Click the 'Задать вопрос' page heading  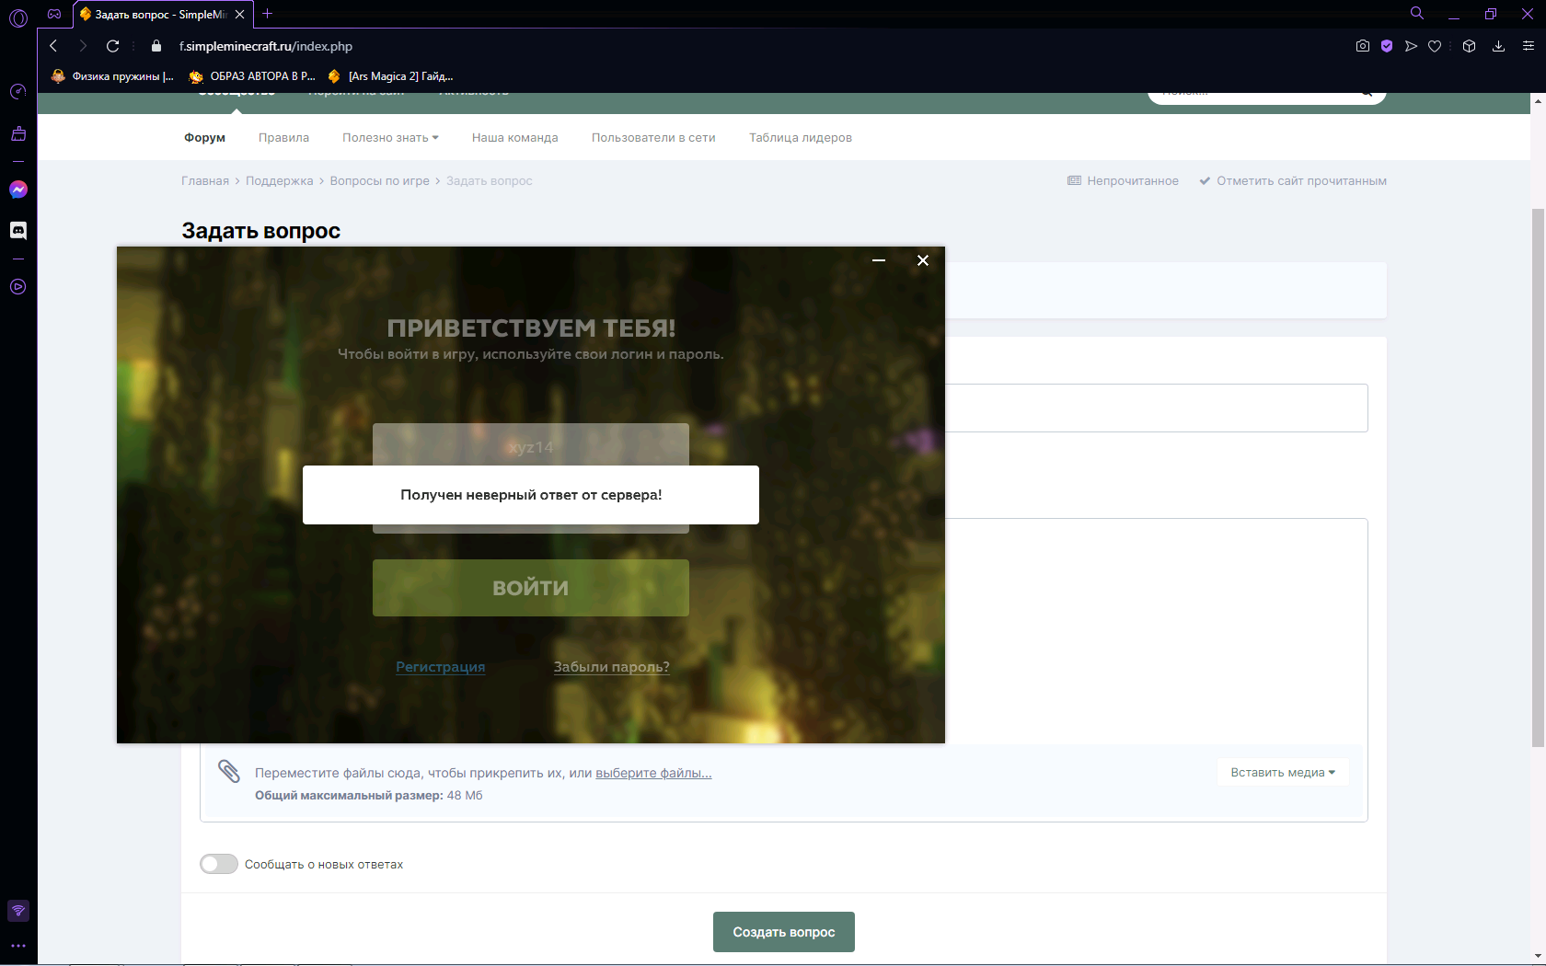[x=261, y=231]
